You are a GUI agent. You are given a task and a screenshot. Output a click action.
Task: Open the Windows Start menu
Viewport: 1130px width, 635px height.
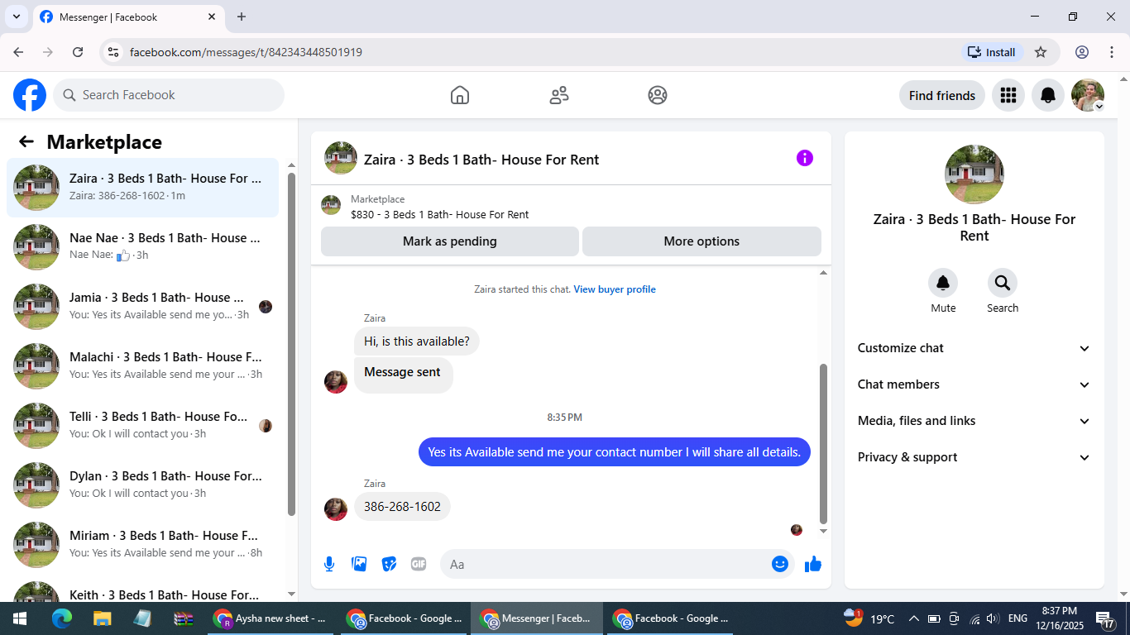point(20,618)
